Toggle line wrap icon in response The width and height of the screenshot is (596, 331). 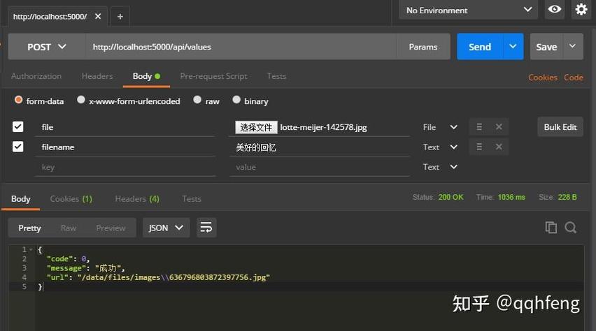click(206, 228)
